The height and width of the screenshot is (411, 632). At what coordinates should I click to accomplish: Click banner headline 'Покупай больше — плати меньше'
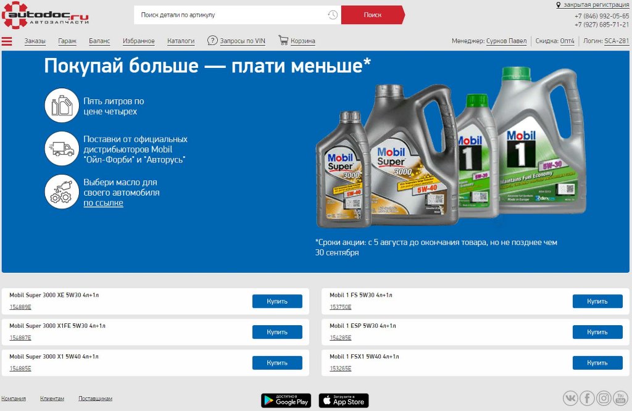pos(207,65)
